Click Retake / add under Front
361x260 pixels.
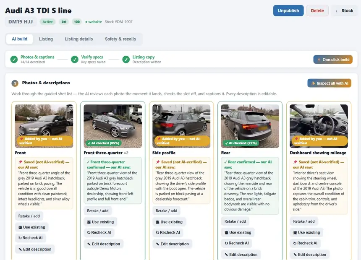click(29, 216)
